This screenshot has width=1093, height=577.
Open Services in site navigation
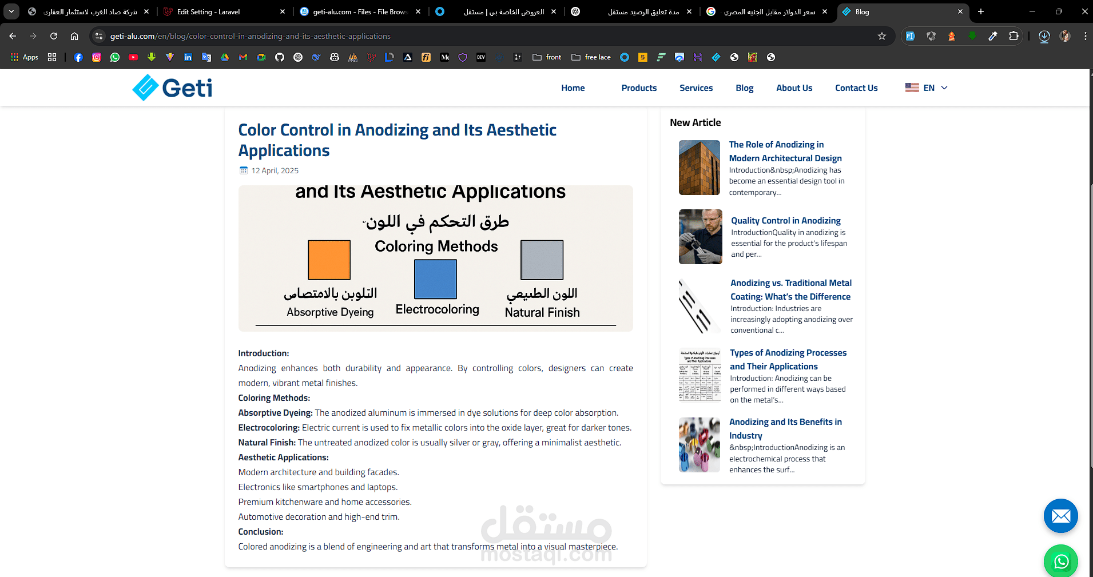[x=696, y=88]
